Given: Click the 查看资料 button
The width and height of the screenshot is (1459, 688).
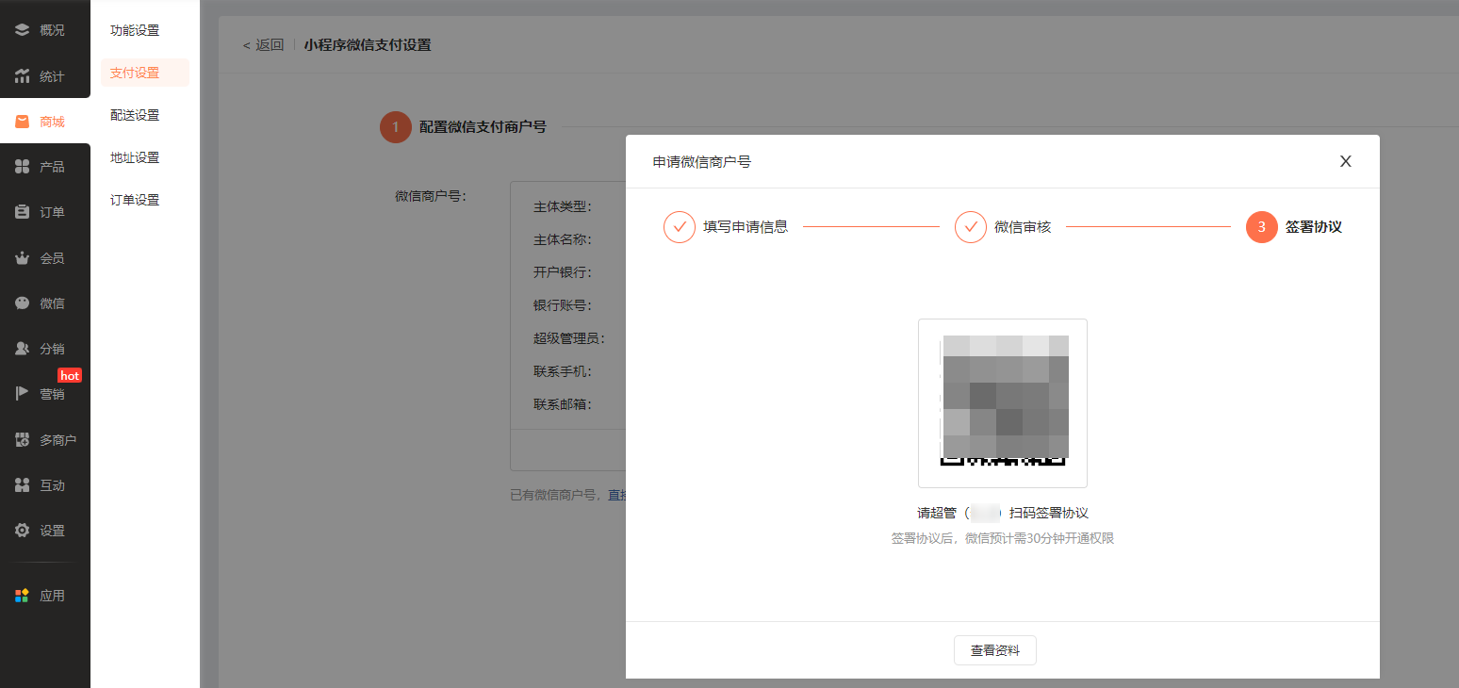Looking at the screenshot, I should pos(994,650).
